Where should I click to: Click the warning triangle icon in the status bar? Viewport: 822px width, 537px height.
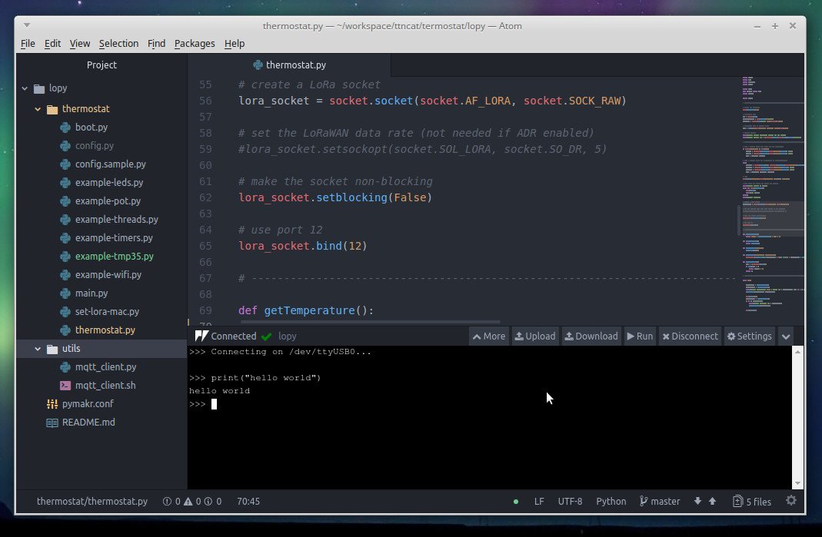coord(188,502)
